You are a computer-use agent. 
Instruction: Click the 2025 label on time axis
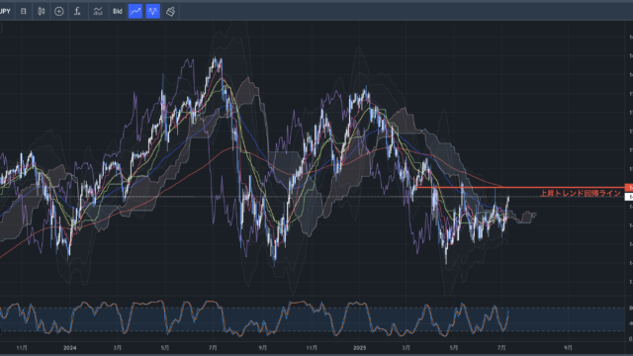pyautogui.click(x=359, y=347)
